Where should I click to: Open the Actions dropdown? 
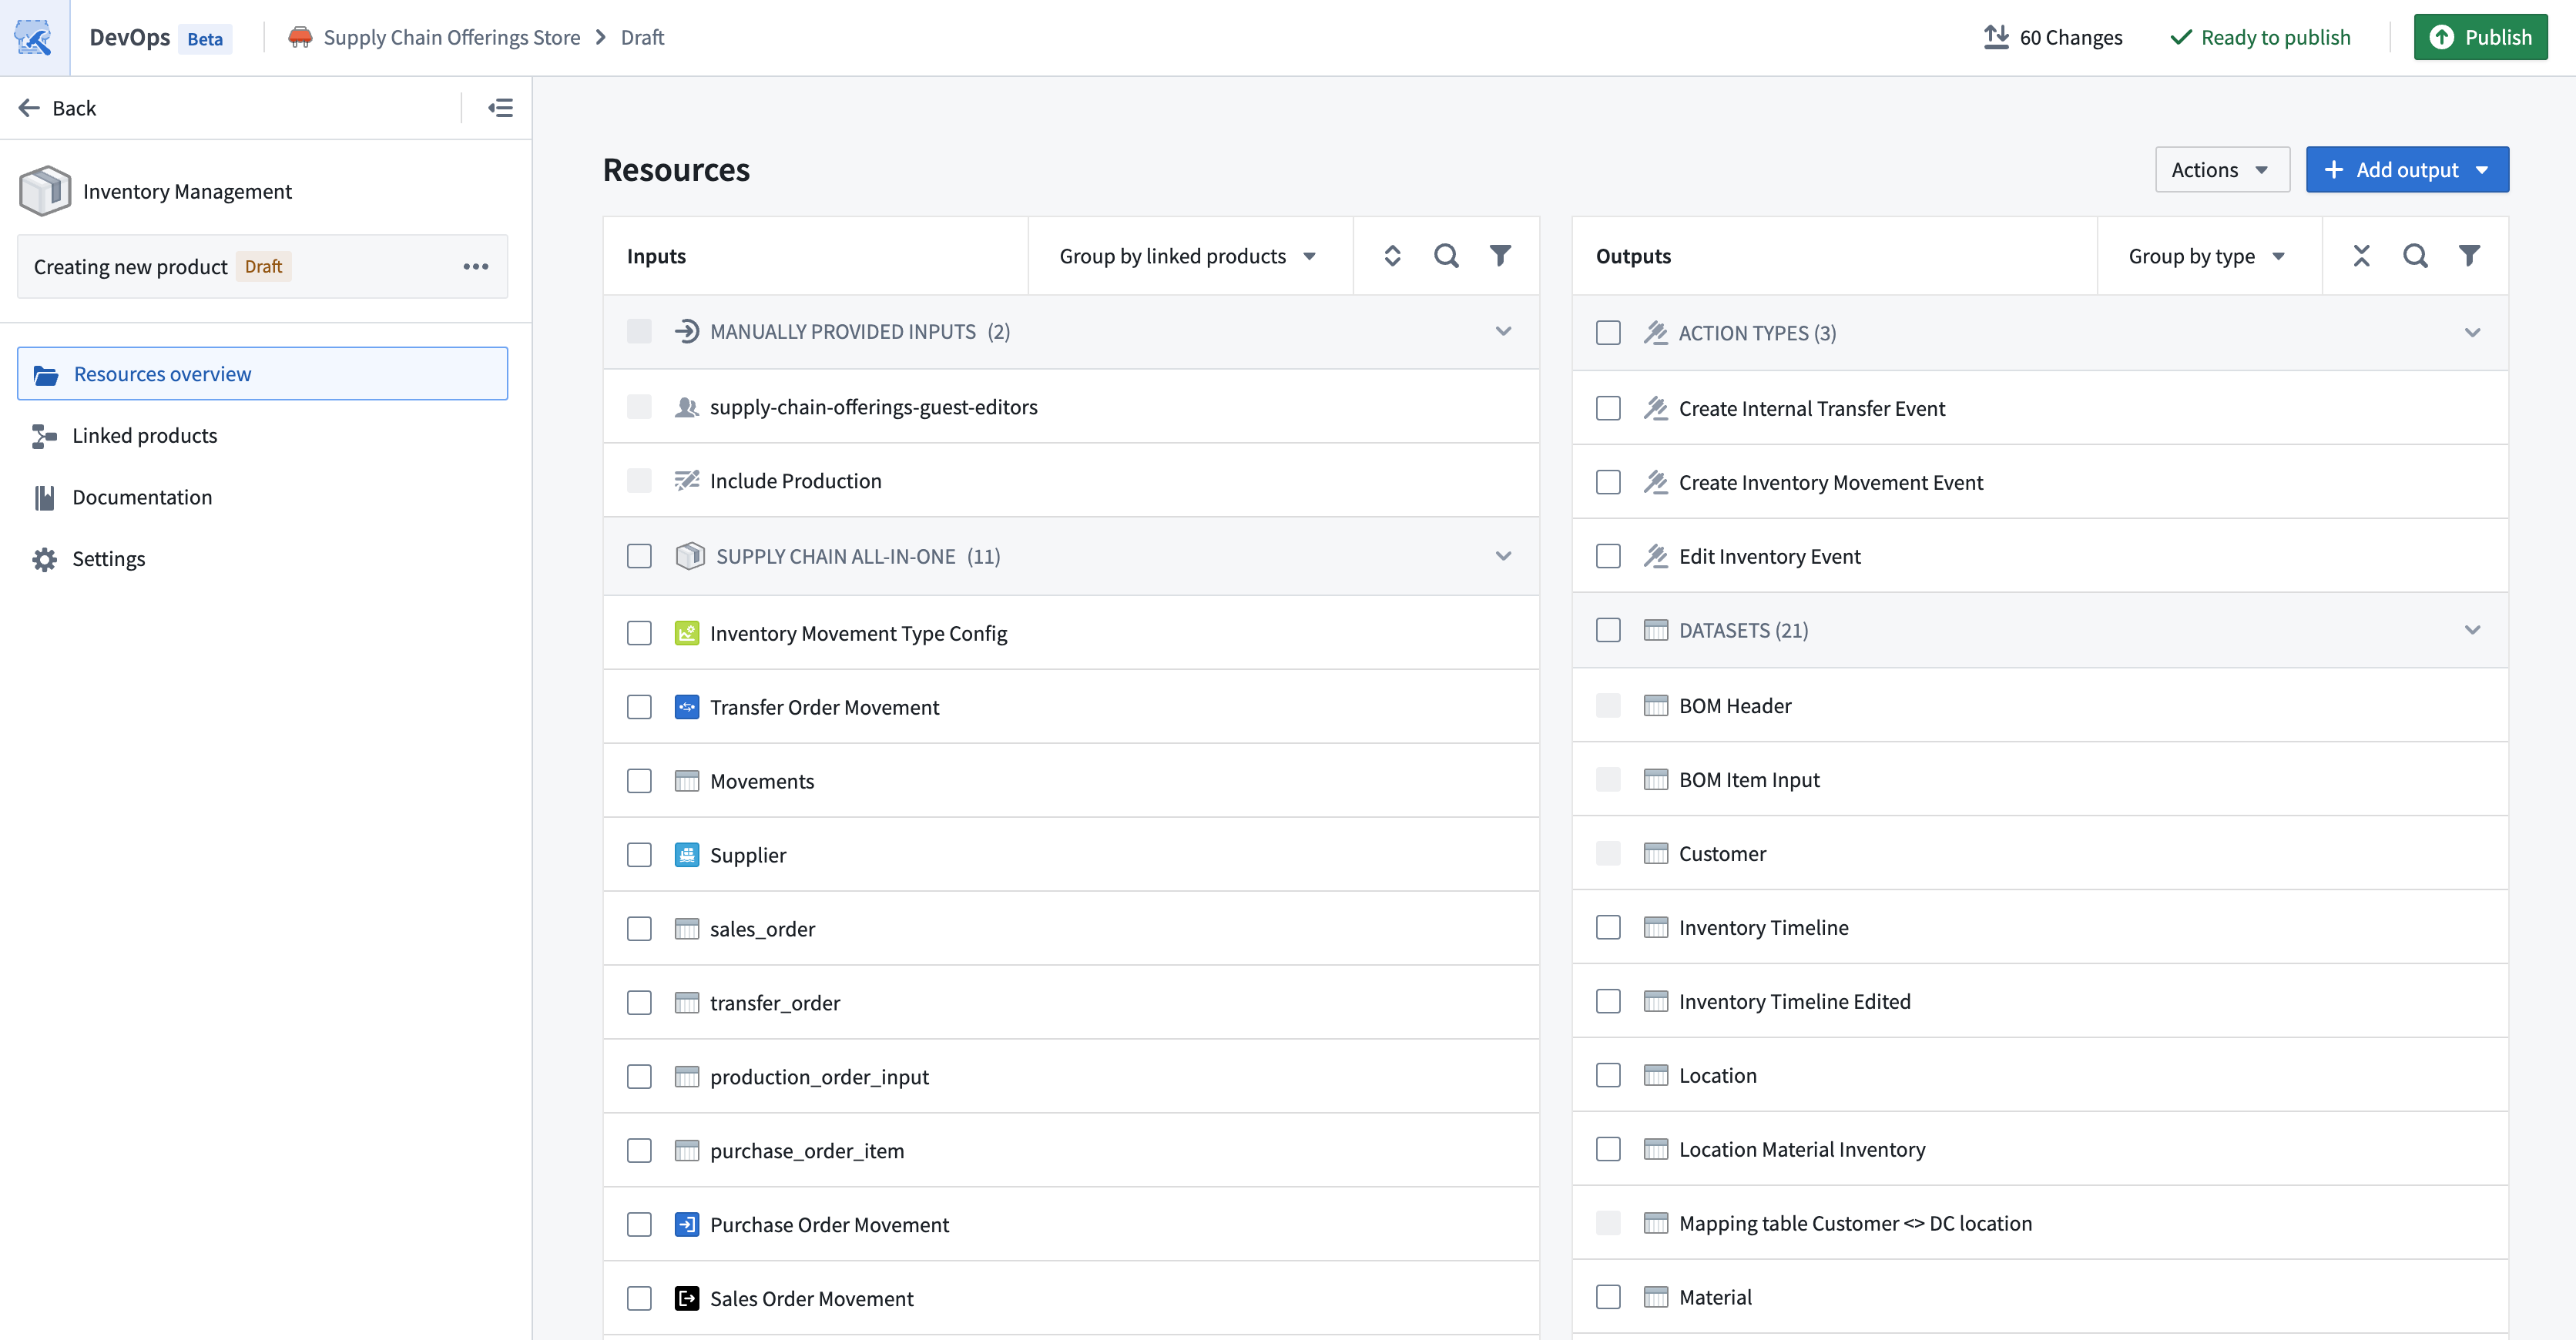click(2221, 170)
